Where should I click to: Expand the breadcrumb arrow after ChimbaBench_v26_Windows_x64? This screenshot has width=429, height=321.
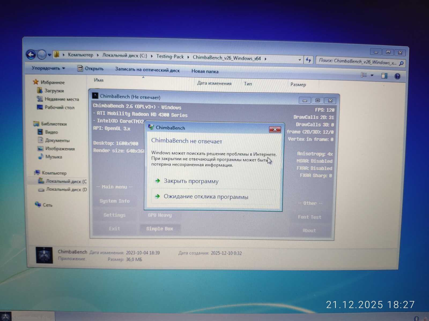(x=265, y=59)
